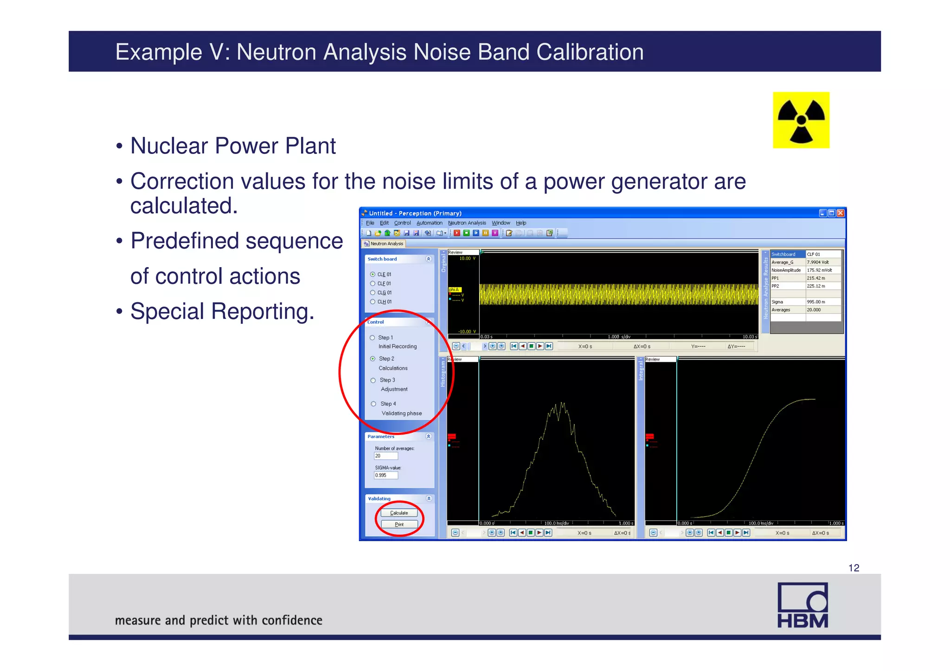Click the Number of averages field
The height and width of the screenshot is (671, 950).
coord(386,456)
